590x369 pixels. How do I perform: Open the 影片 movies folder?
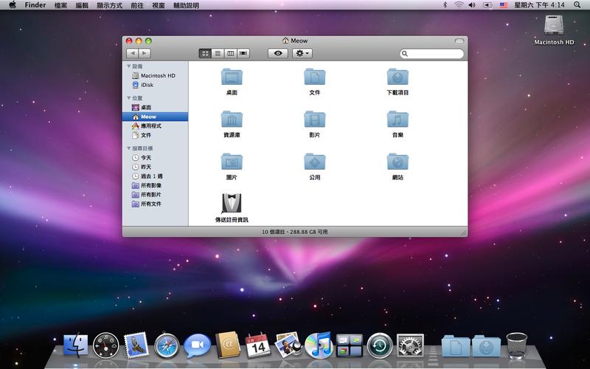click(315, 120)
